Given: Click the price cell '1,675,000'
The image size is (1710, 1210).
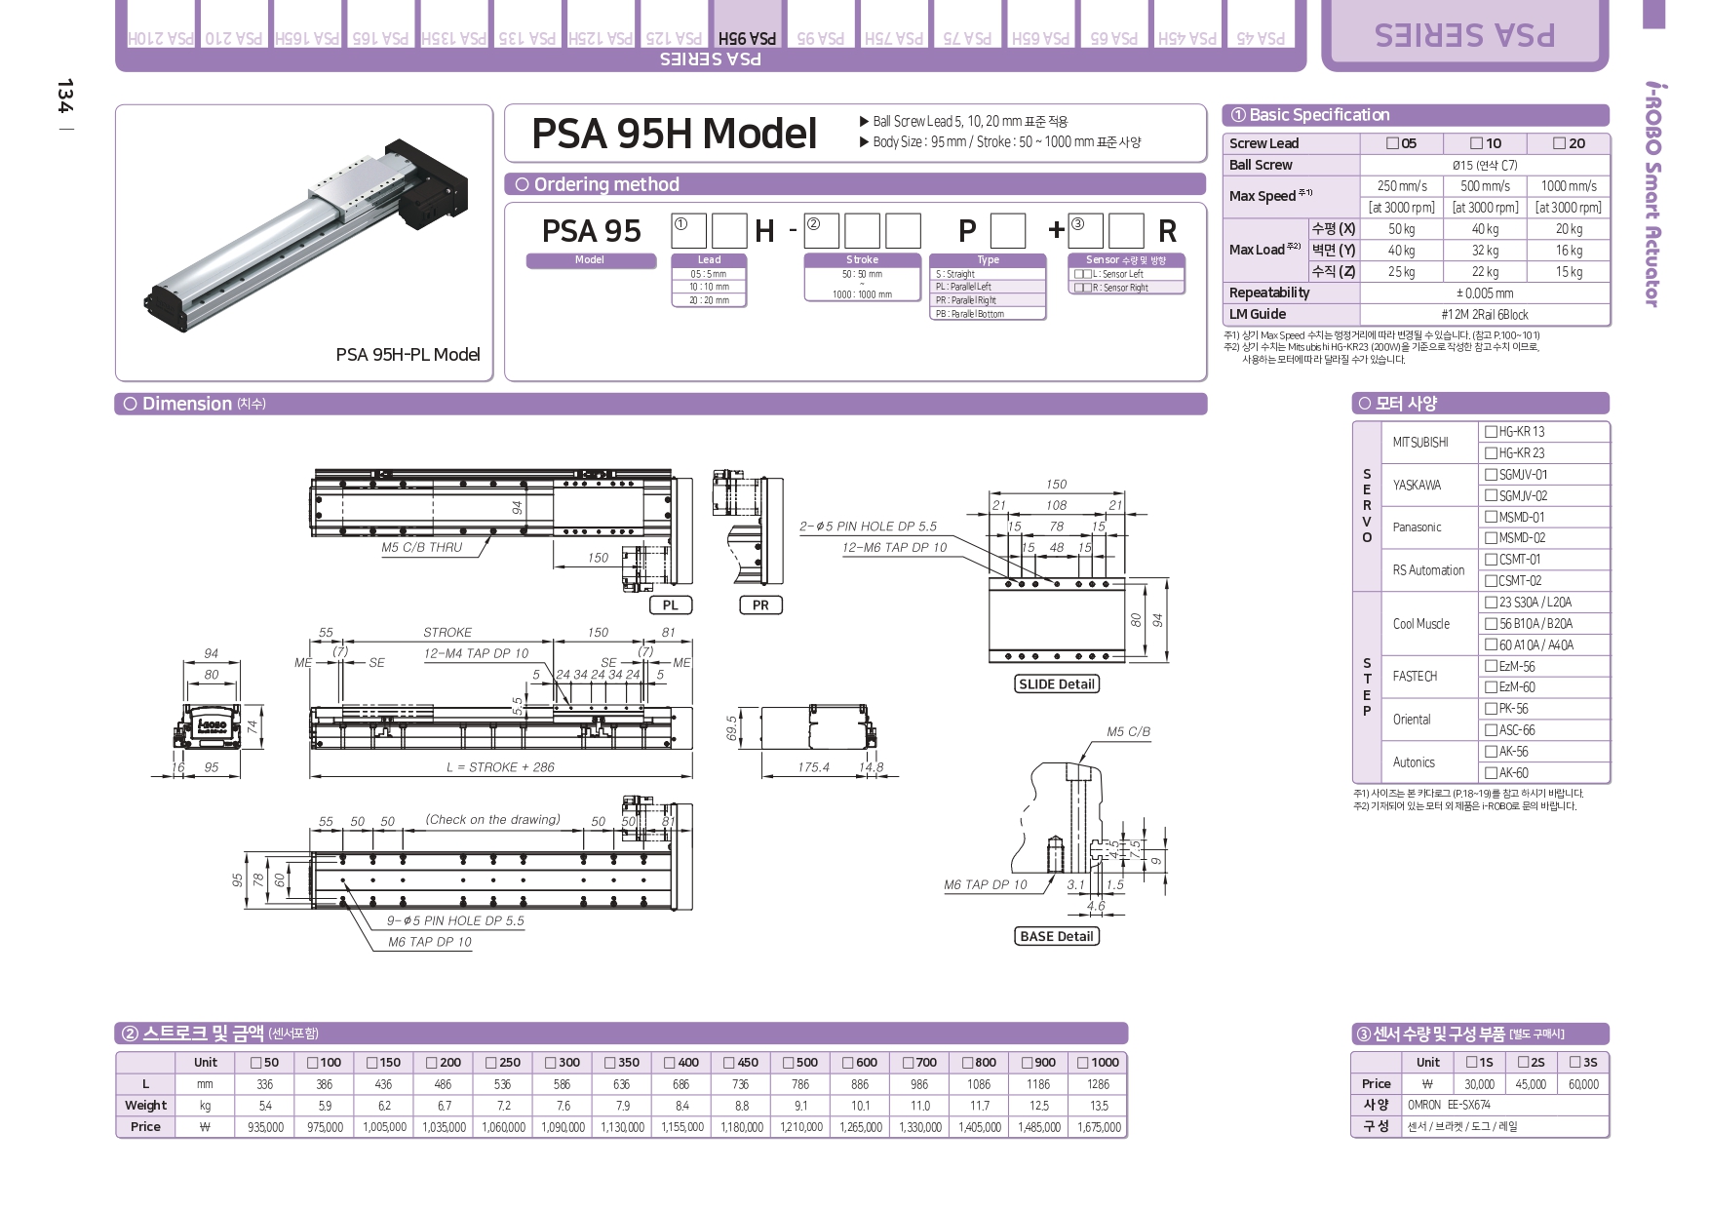Looking at the screenshot, I should click(1099, 1127).
